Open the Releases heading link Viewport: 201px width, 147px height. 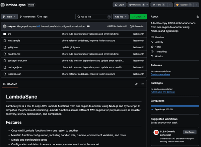coord(156,65)
